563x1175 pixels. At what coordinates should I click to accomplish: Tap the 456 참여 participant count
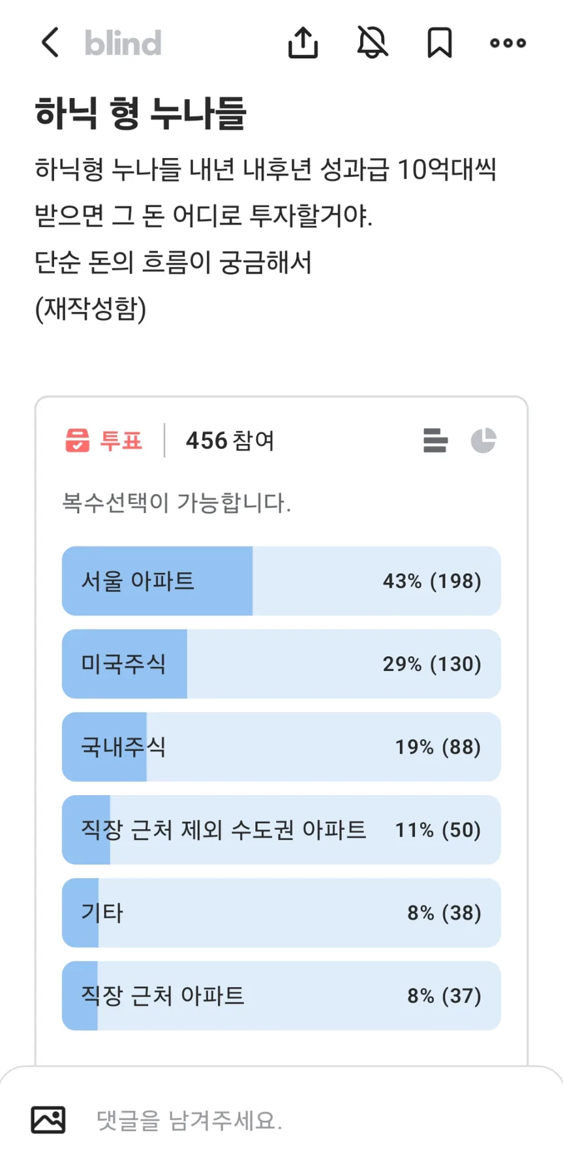[230, 441]
